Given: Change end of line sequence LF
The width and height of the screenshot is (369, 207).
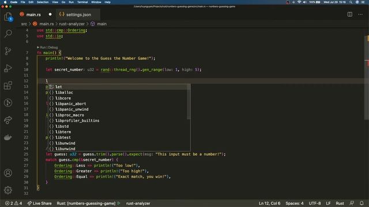Looking at the screenshot, I should tap(328, 203).
